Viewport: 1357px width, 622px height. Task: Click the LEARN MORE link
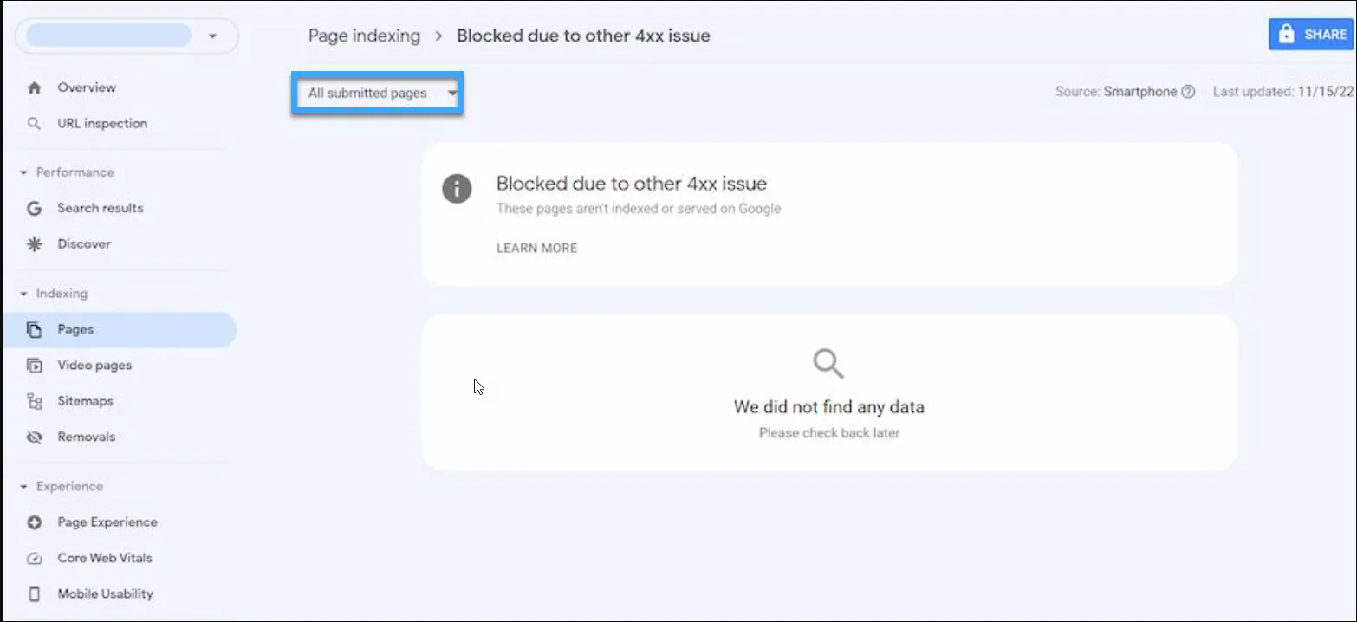(x=536, y=248)
